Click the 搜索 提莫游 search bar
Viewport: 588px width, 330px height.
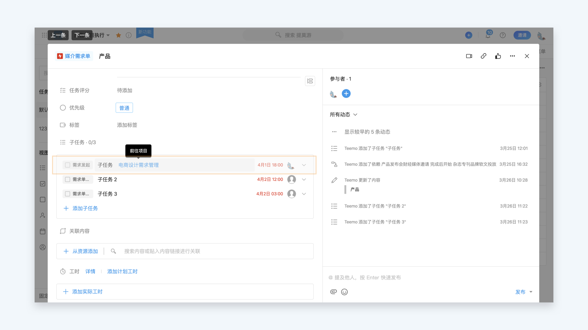pos(293,35)
